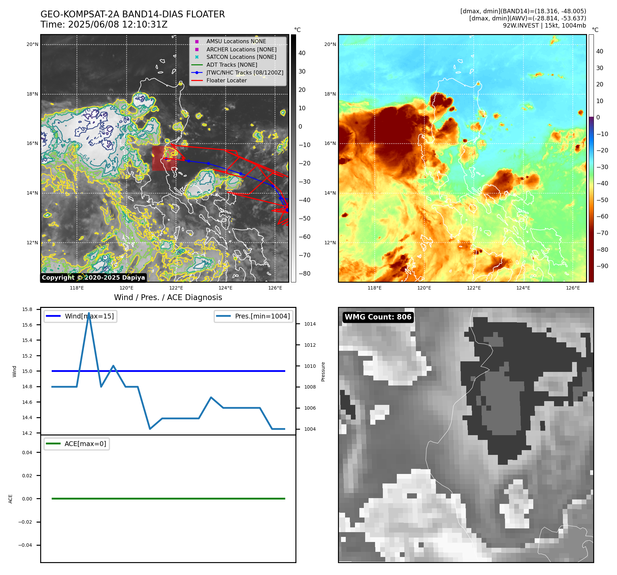Click the rainbow AWV temperature colorbar

point(591,158)
